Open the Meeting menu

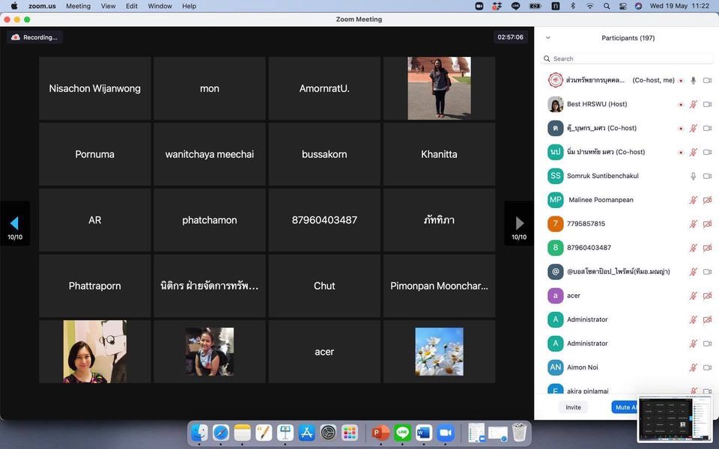[78, 6]
